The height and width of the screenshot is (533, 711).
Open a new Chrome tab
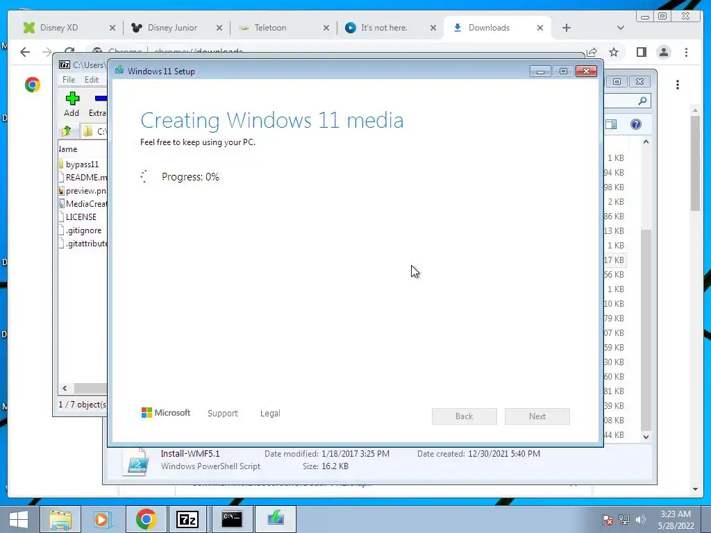coord(567,28)
